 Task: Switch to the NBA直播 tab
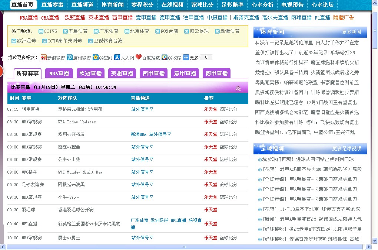click(59, 73)
